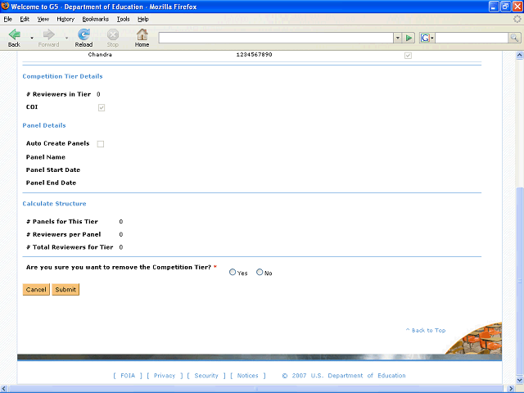Screen dimensions: 524x393
Task: Click the Forward arrow button
Action: (x=49, y=38)
